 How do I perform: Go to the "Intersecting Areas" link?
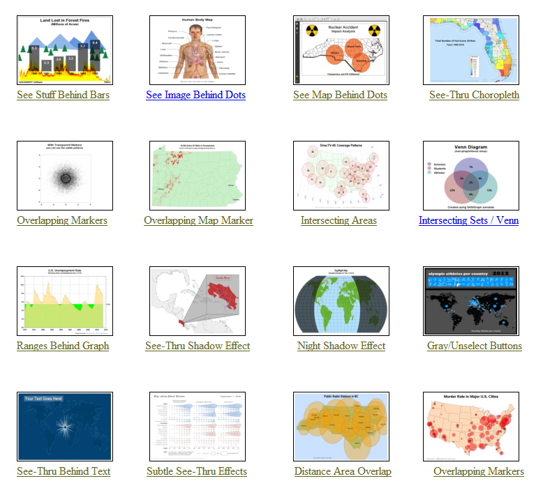tap(339, 220)
